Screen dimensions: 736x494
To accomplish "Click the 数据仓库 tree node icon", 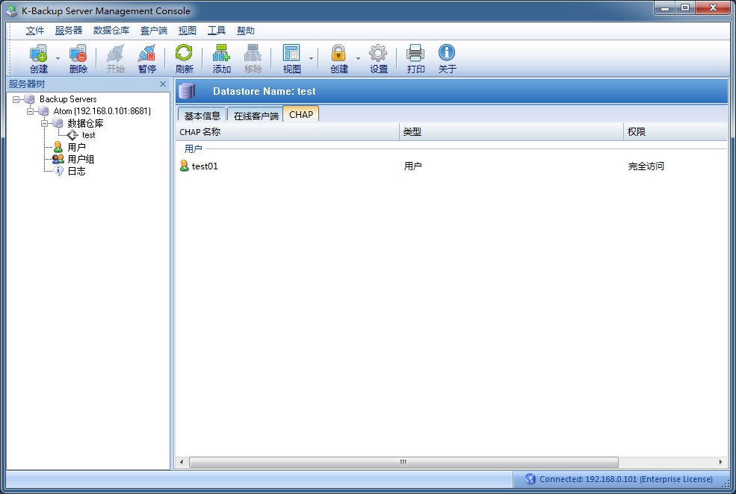I will [x=58, y=123].
